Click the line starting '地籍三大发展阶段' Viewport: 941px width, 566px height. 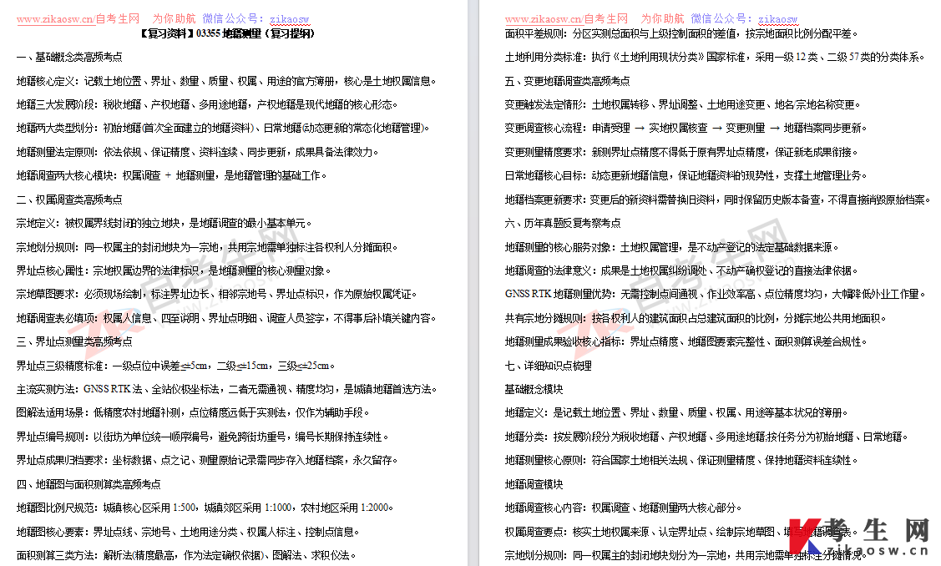[x=207, y=104]
